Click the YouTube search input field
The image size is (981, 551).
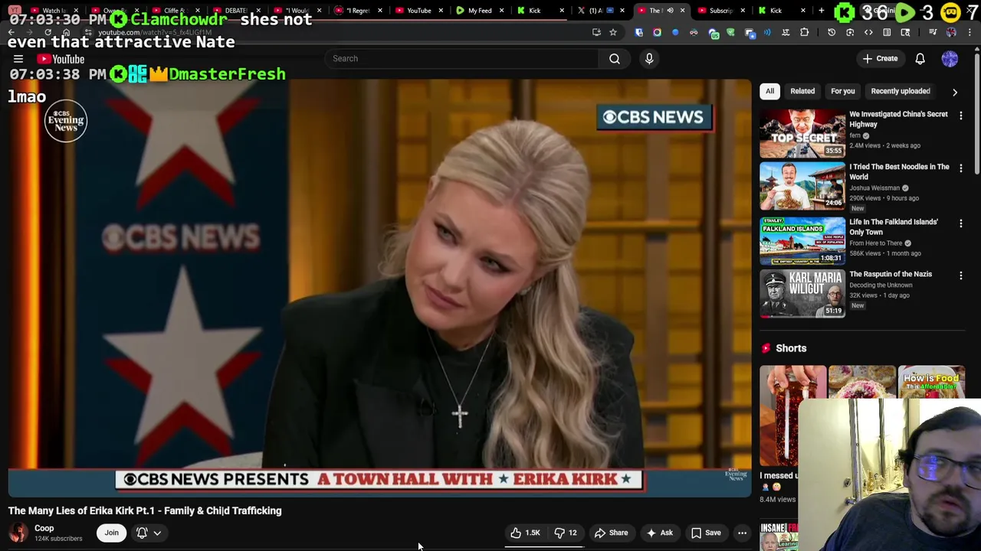coord(462,59)
